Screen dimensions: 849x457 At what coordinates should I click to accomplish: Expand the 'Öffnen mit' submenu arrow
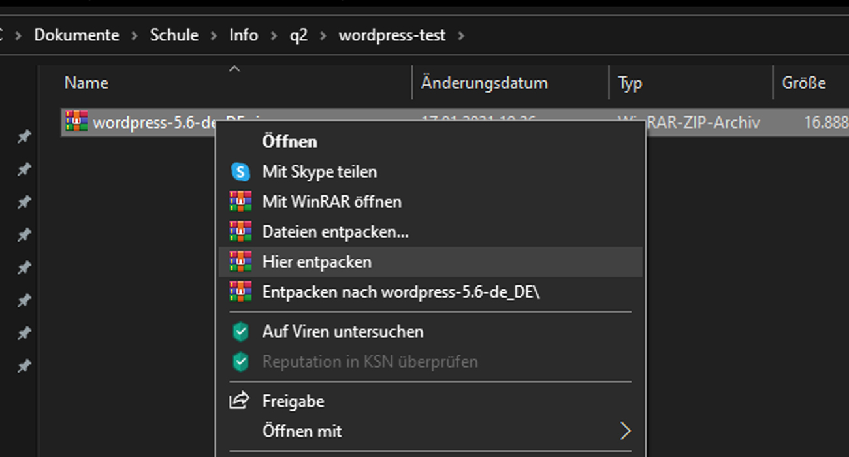point(625,431)
